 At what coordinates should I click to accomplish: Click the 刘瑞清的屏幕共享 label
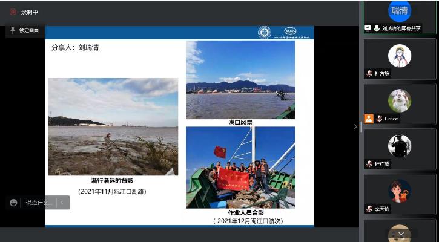(401, 28)
